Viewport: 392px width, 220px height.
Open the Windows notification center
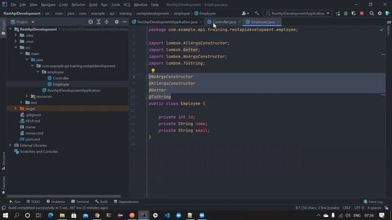pos(382,215)
